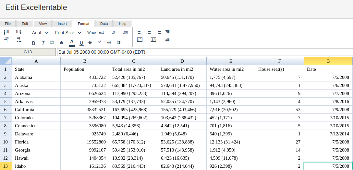Align text left
353x170 pixels.
point(140,32)
